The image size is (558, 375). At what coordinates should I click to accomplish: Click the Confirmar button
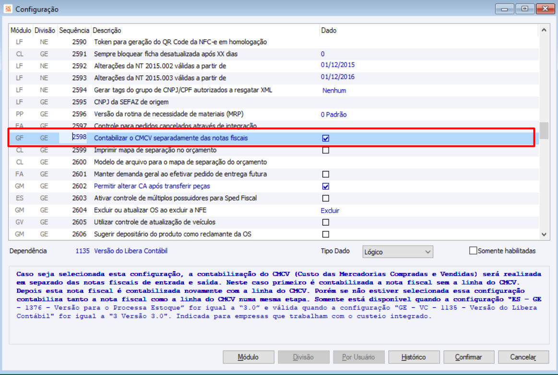(x=469, y=357)
